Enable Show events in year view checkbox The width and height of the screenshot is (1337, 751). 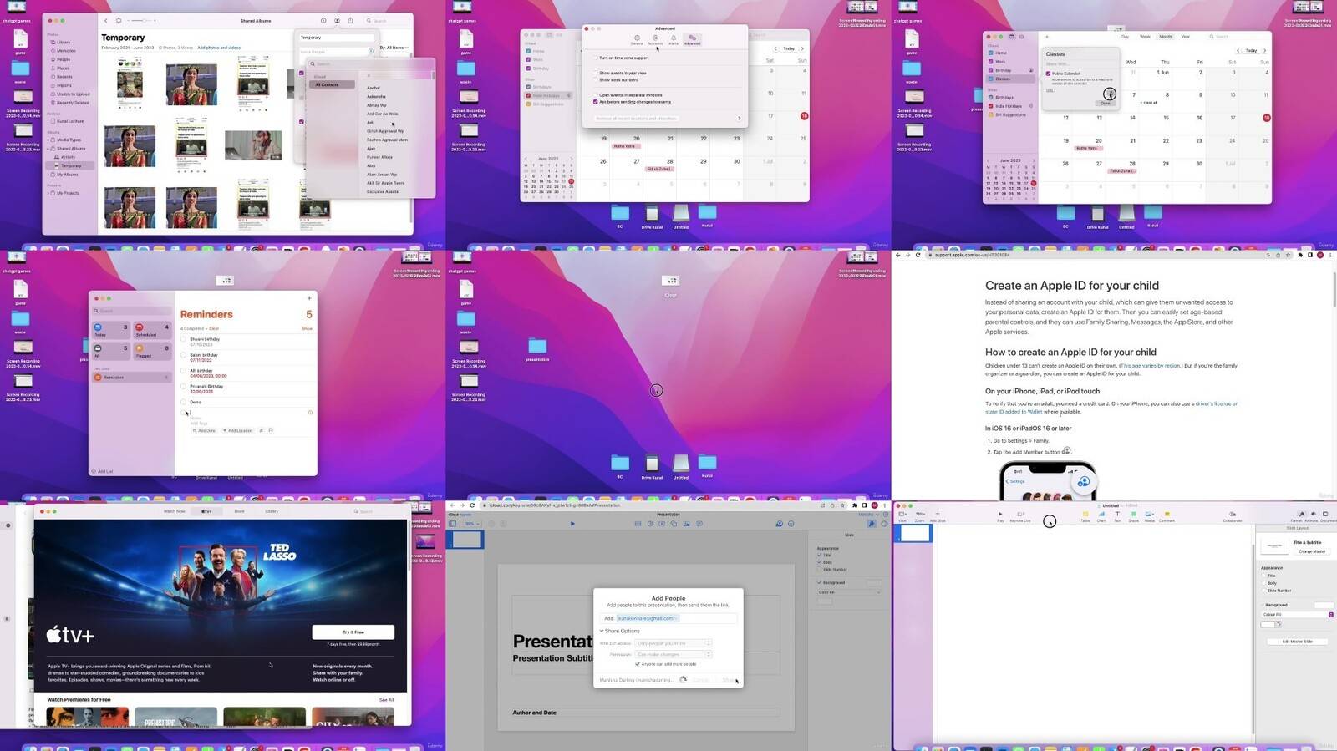click(596, 73)
